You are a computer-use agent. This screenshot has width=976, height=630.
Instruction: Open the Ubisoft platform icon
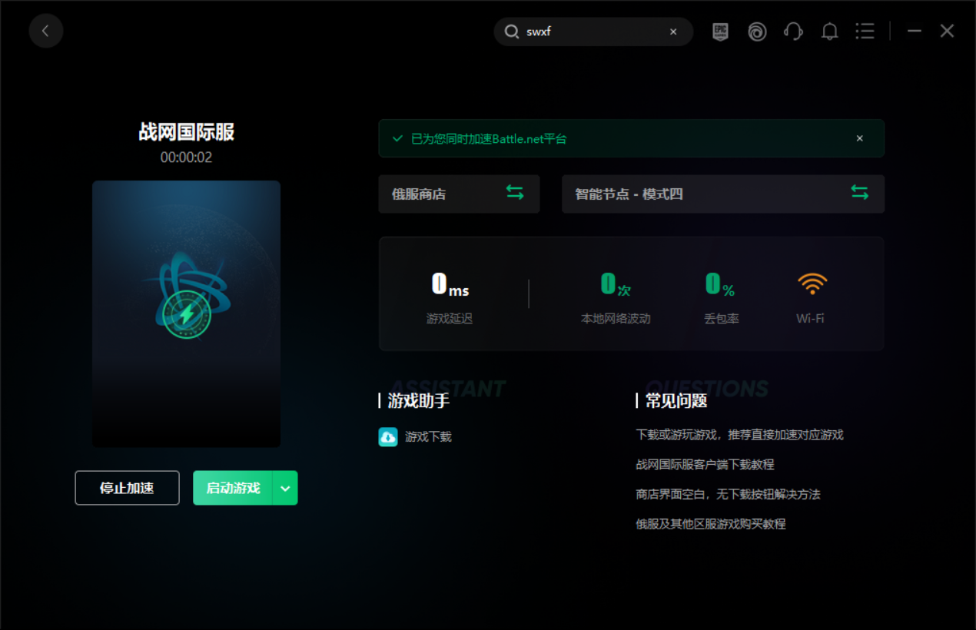[757, 31]
